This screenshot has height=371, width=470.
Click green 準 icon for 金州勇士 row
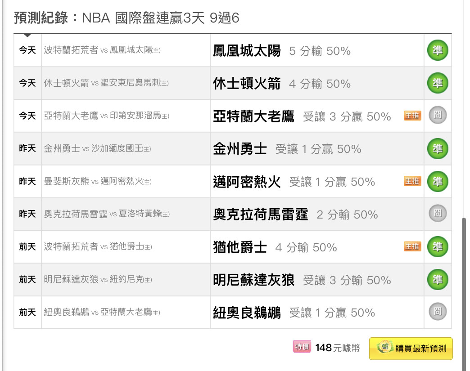[x=437, y=148]
